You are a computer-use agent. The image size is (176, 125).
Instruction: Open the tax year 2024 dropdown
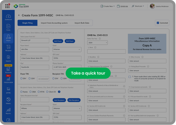pyautogui.click(x=97, y=43)
